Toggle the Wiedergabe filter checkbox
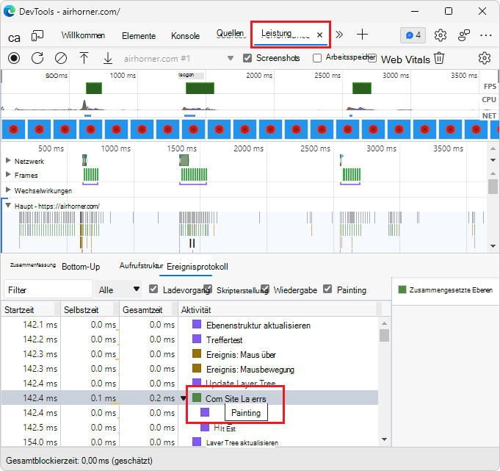This screenshot has height=471, width=500. coord(264,289)
